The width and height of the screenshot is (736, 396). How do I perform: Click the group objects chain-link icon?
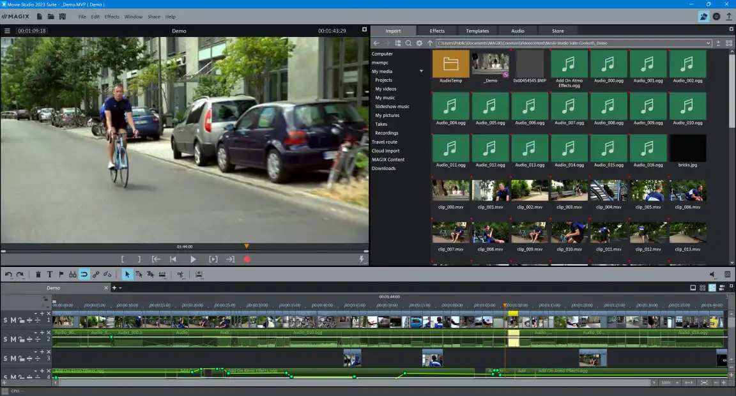coord(96,275)
